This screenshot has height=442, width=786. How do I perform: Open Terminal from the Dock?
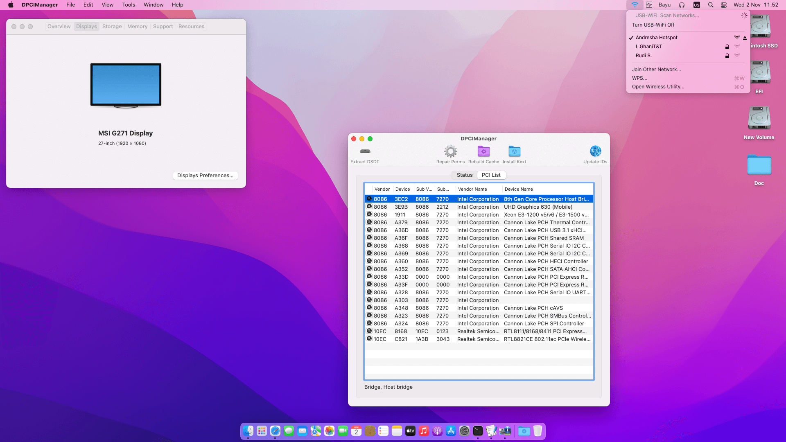pos(478,431)
